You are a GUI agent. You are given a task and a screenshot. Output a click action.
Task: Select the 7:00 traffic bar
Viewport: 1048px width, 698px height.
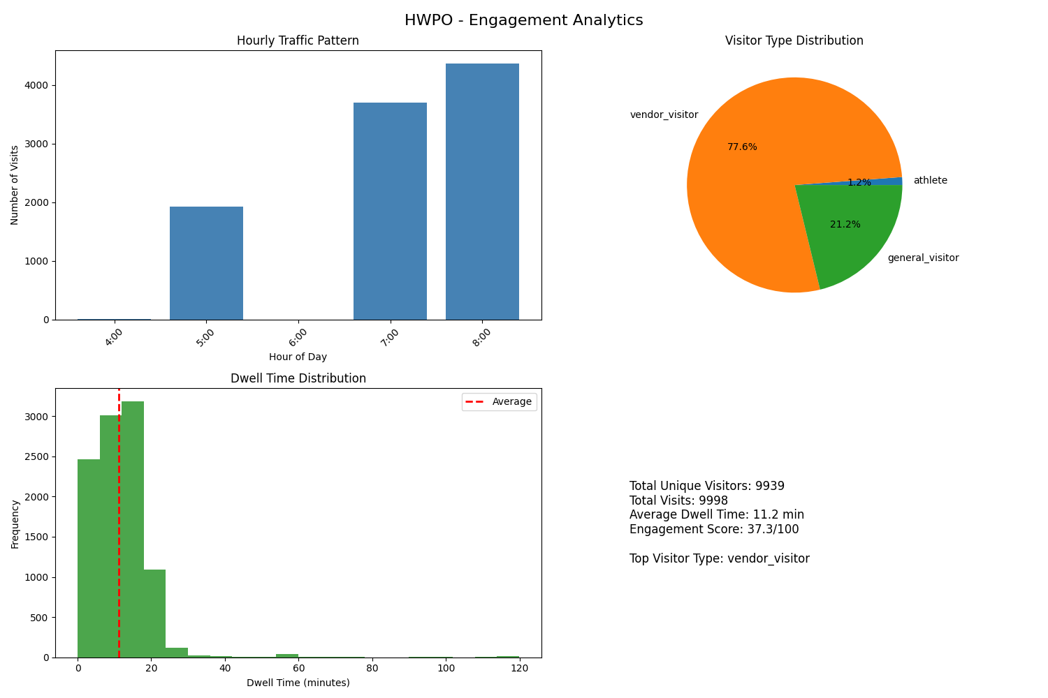(x=390, y=211)
